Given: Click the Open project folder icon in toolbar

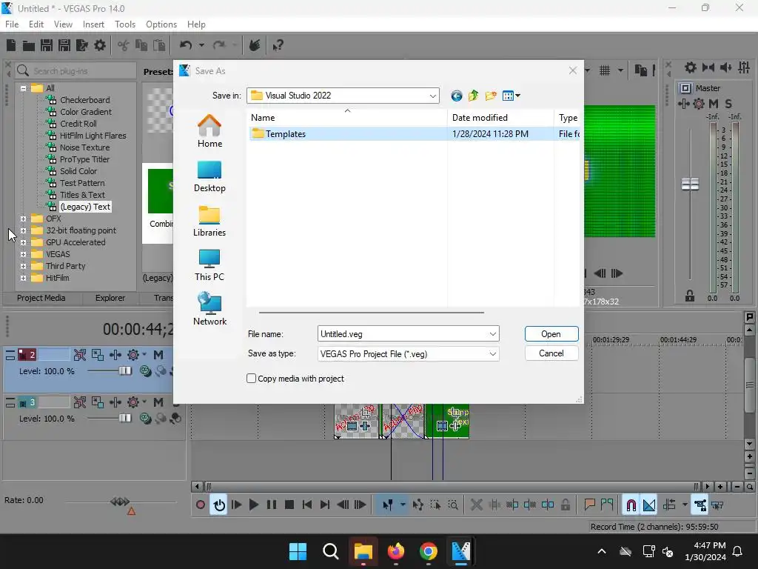Looking at the screenshot, I should tap(29, 45).
